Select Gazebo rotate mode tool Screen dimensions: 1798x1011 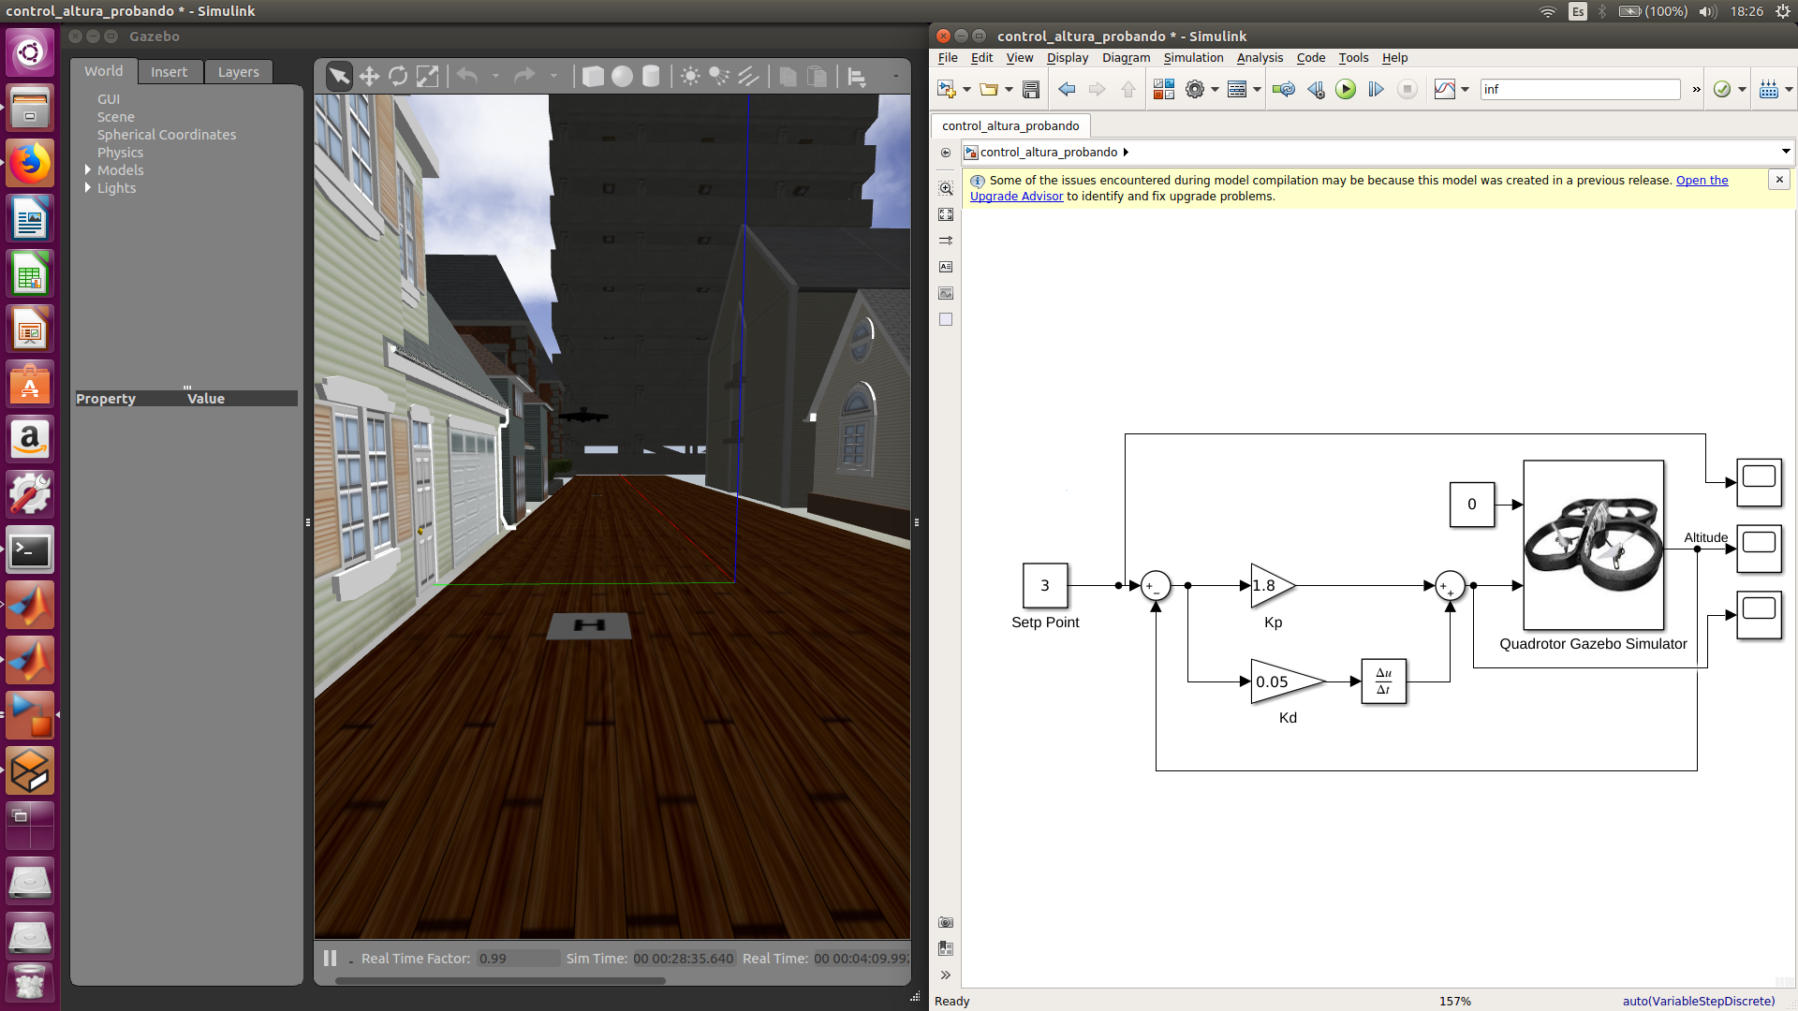pos(398,77)
